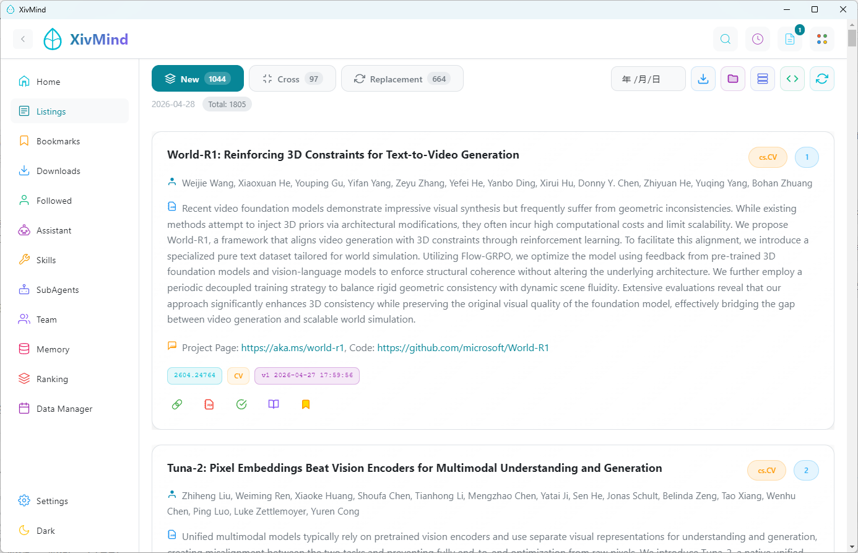858x553 pixels.
Task: Open the history clock icon
Action: tap(758, 39)
